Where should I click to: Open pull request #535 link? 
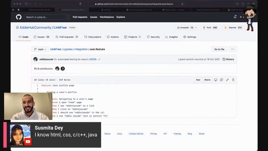93,59
